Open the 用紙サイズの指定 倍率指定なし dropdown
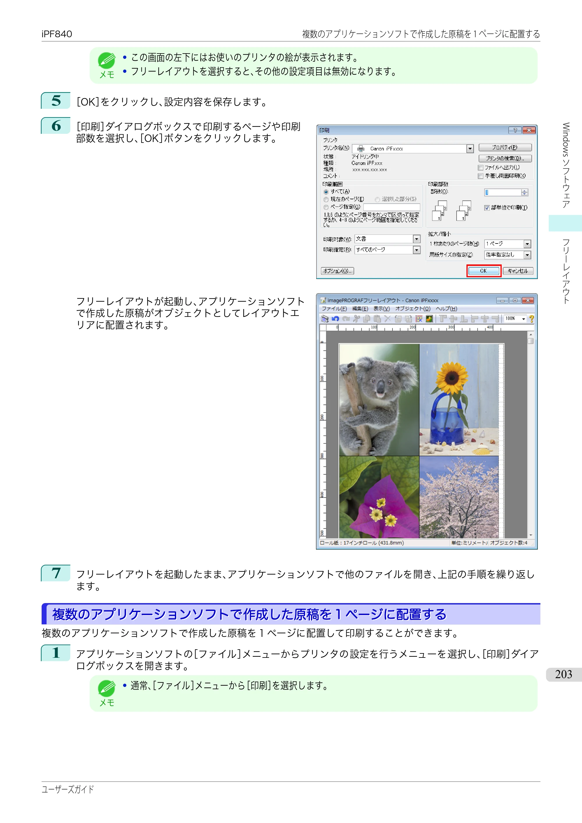The height and width of the screenshot is (823, 582). (527, 255)
